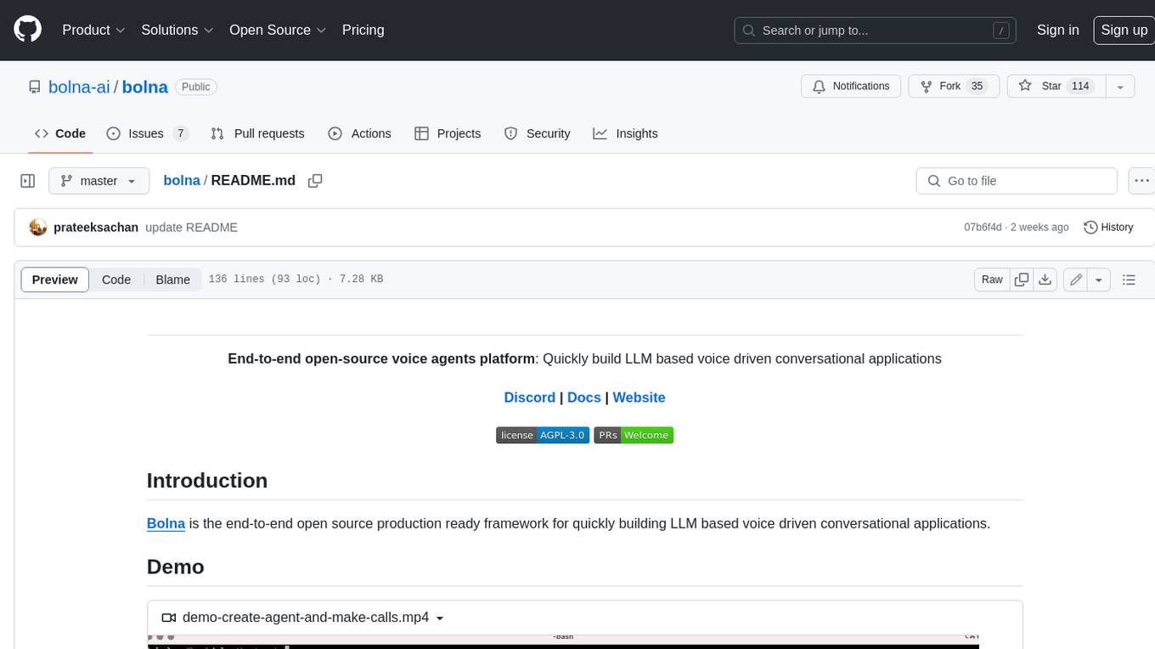Expand the Product menu

93,30
